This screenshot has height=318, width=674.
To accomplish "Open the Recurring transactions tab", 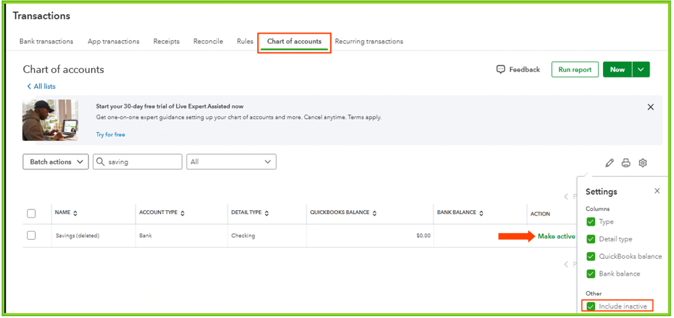I will click(369, 42).
